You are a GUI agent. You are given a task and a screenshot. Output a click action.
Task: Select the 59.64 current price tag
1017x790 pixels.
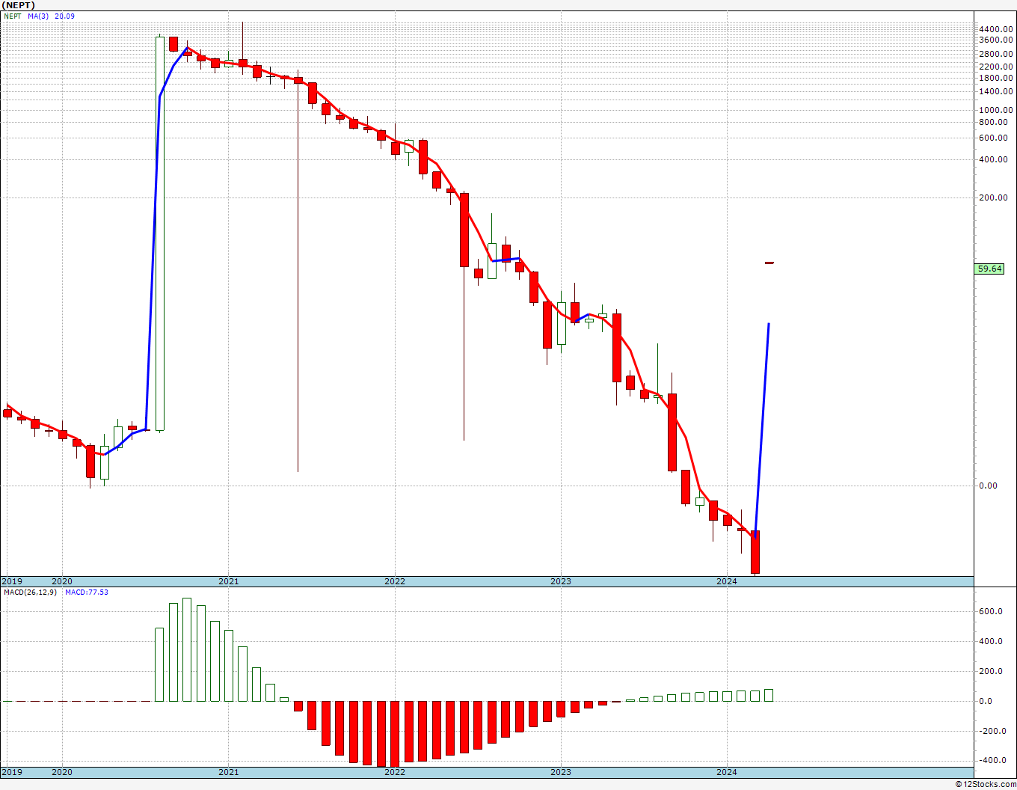click(x=989, y=269)
